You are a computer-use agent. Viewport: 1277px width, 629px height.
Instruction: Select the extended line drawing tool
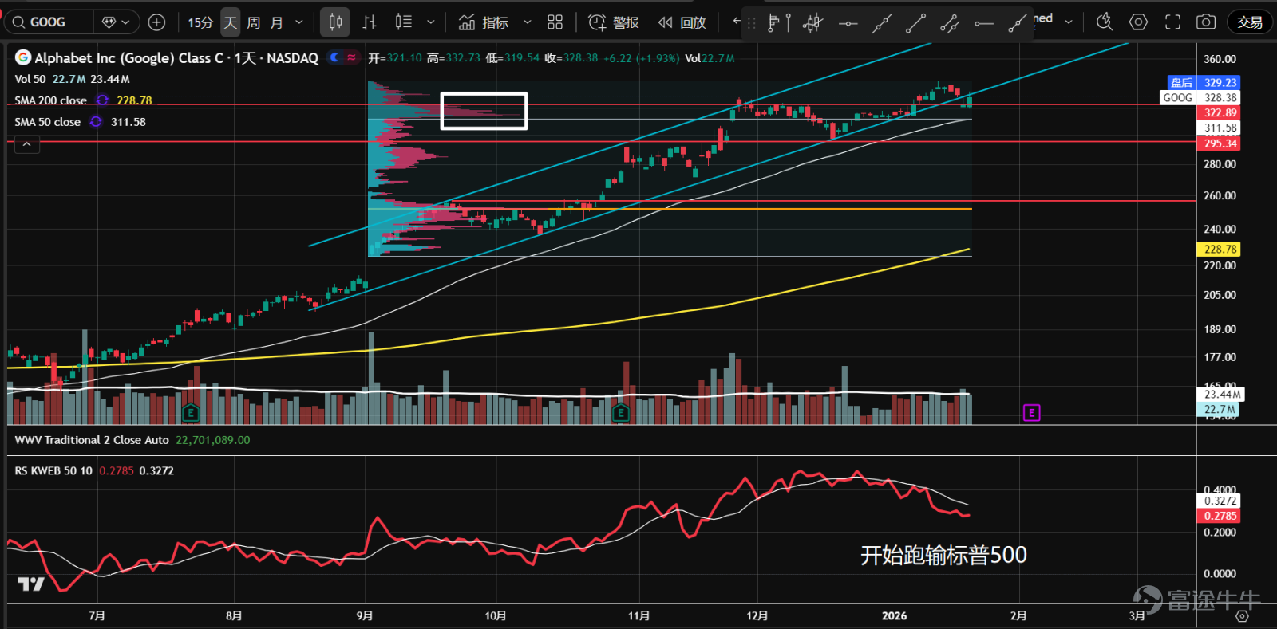click(x=882, y=23)
